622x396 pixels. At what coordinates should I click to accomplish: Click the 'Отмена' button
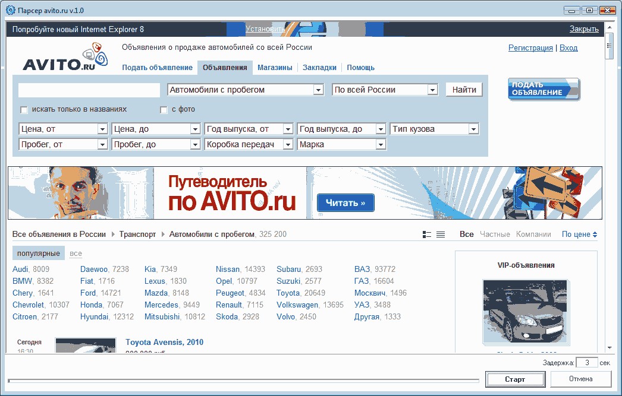581,379
